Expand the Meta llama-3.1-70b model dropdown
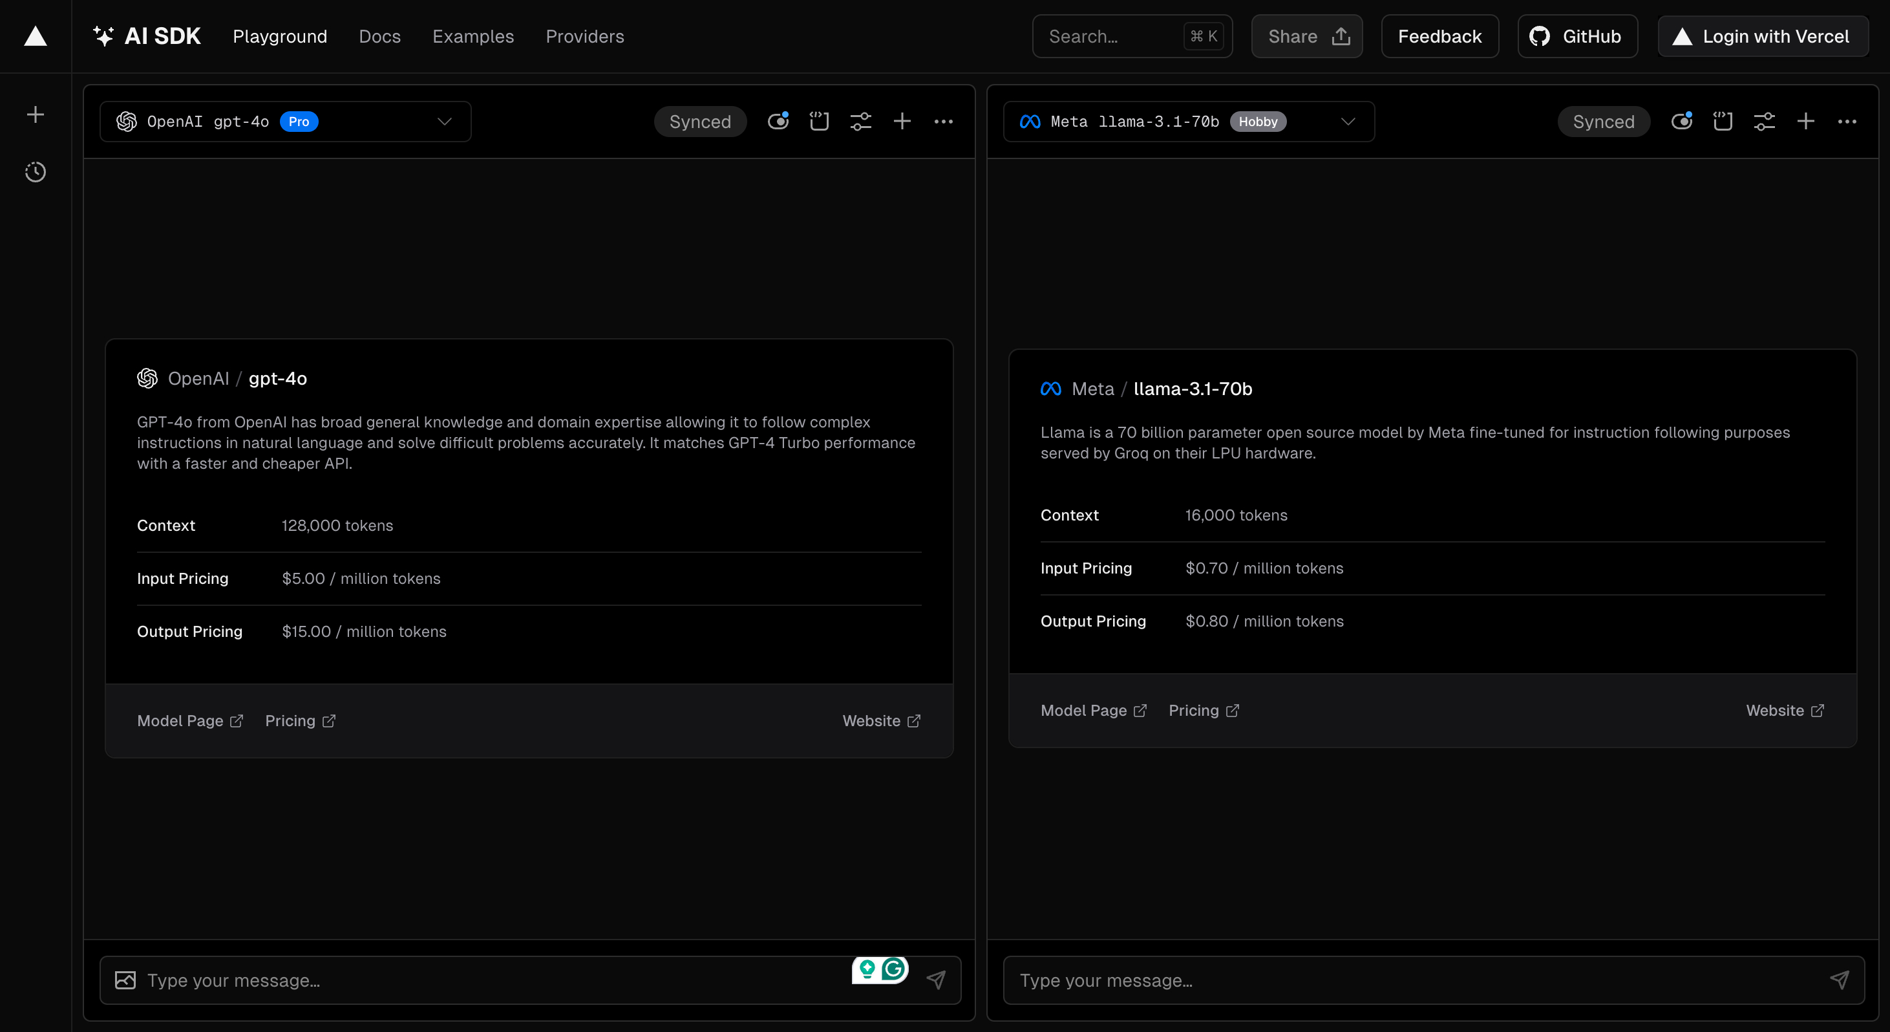 click(x=1189, y=121)
